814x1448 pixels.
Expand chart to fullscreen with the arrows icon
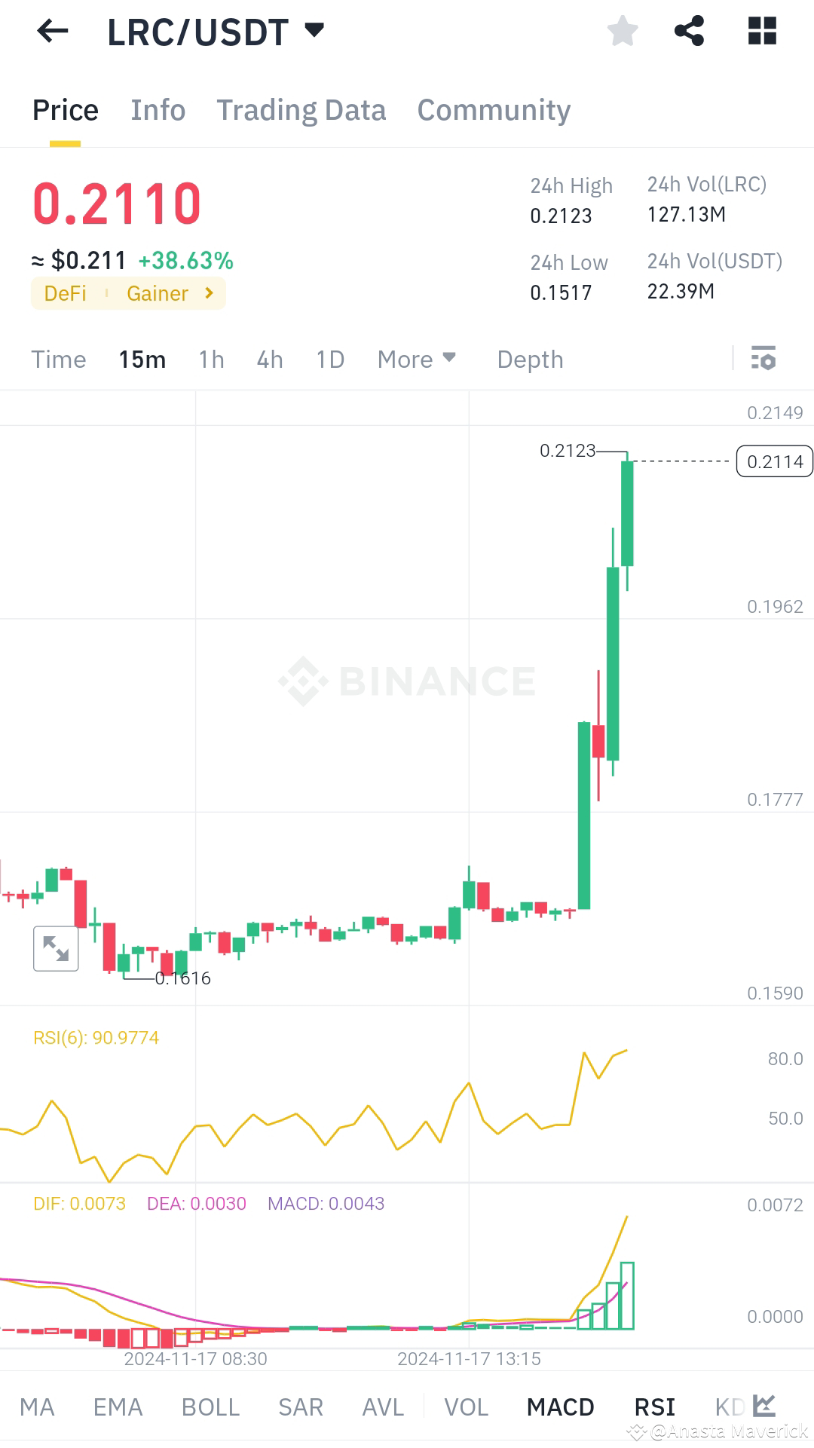(56, 948)
